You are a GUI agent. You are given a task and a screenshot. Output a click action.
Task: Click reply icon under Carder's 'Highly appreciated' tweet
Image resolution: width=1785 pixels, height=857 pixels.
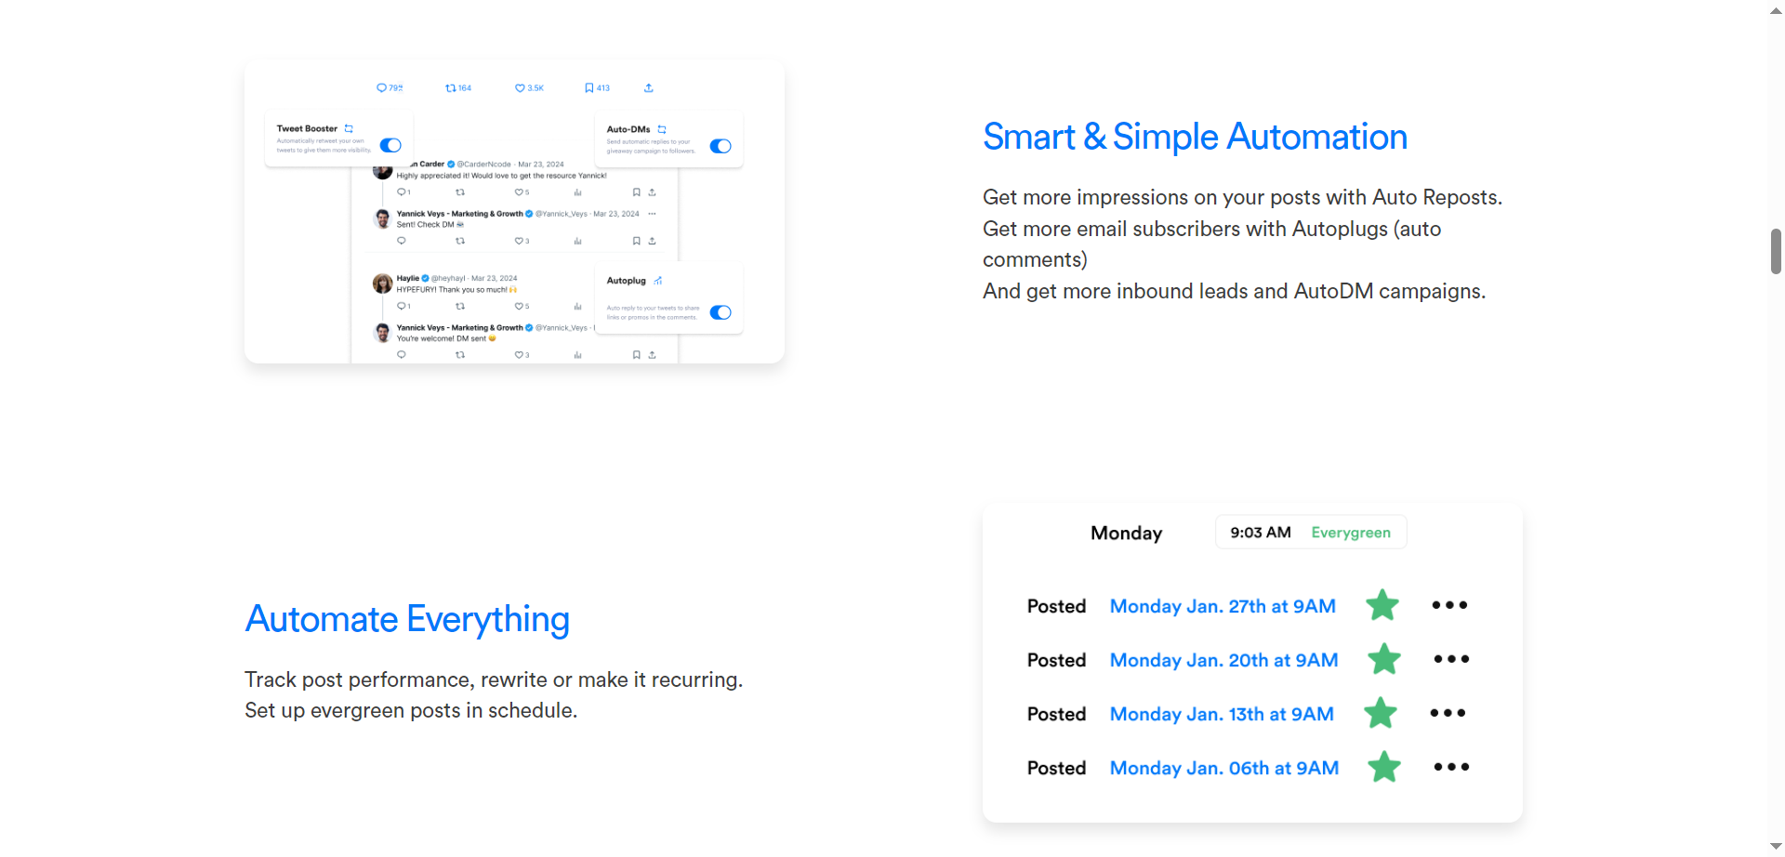[x=401, y=192]
